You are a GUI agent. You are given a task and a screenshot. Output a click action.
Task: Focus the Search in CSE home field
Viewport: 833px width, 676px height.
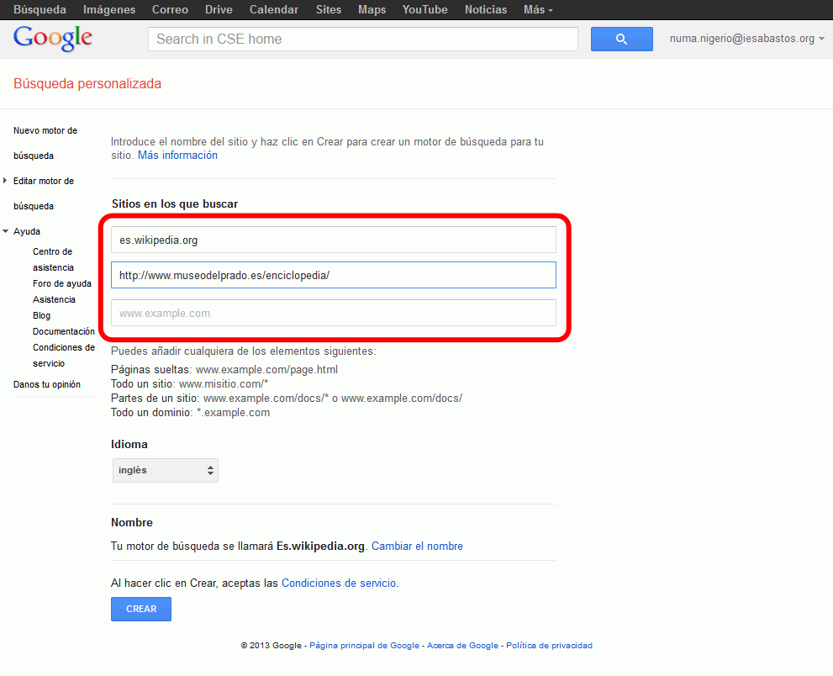tap(363, 40)
